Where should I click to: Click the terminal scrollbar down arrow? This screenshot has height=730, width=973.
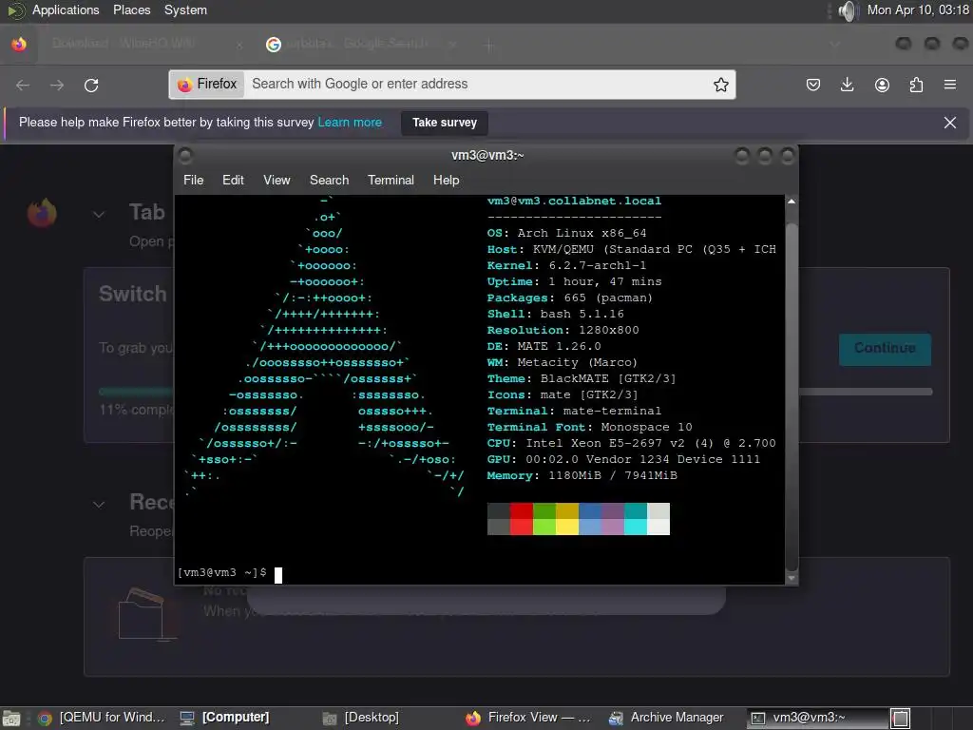(x=792, y=578)
